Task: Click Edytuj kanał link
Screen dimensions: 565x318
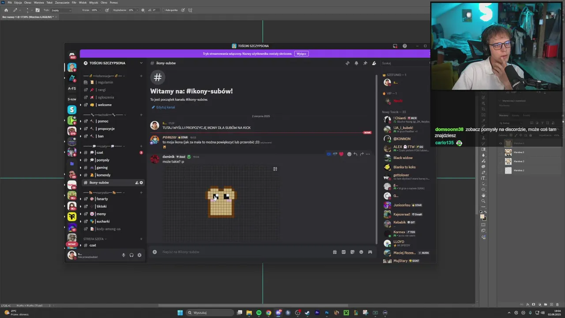Action: coord(163,107)
